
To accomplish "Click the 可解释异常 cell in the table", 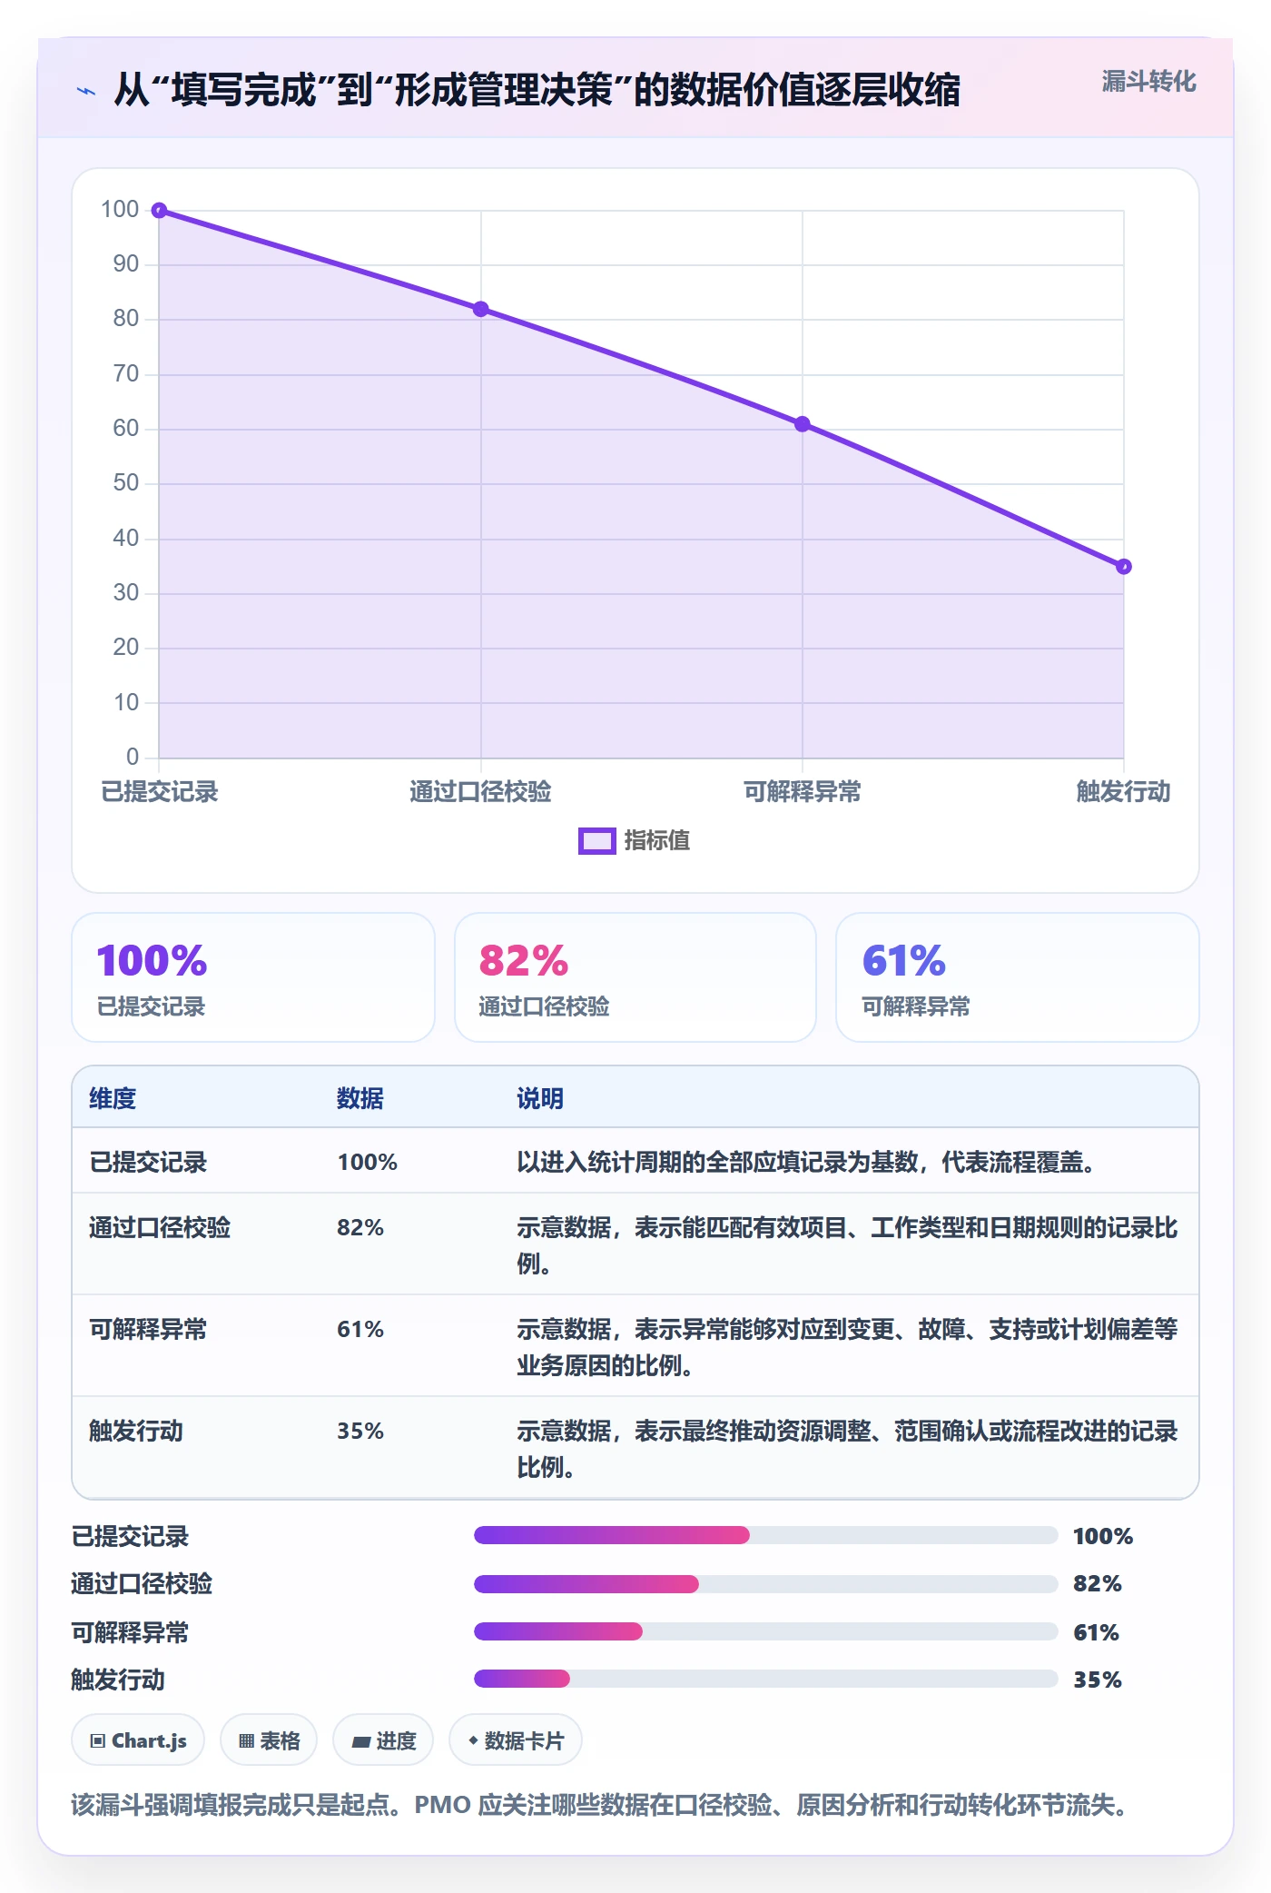I will [x=148, y=1329].
